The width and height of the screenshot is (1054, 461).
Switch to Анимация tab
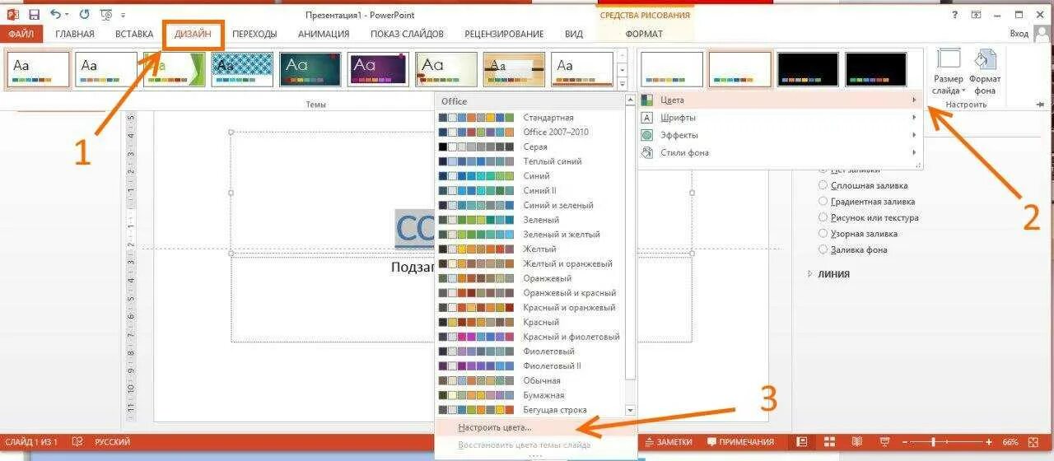[324, 34]
